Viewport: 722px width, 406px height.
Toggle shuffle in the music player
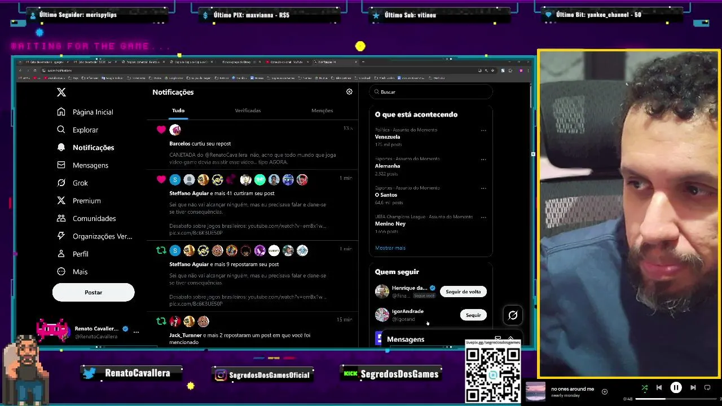(645, 387)
